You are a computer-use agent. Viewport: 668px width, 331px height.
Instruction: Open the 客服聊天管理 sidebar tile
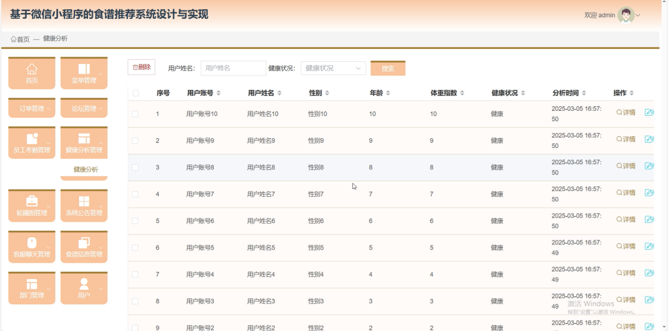(32, 247)
